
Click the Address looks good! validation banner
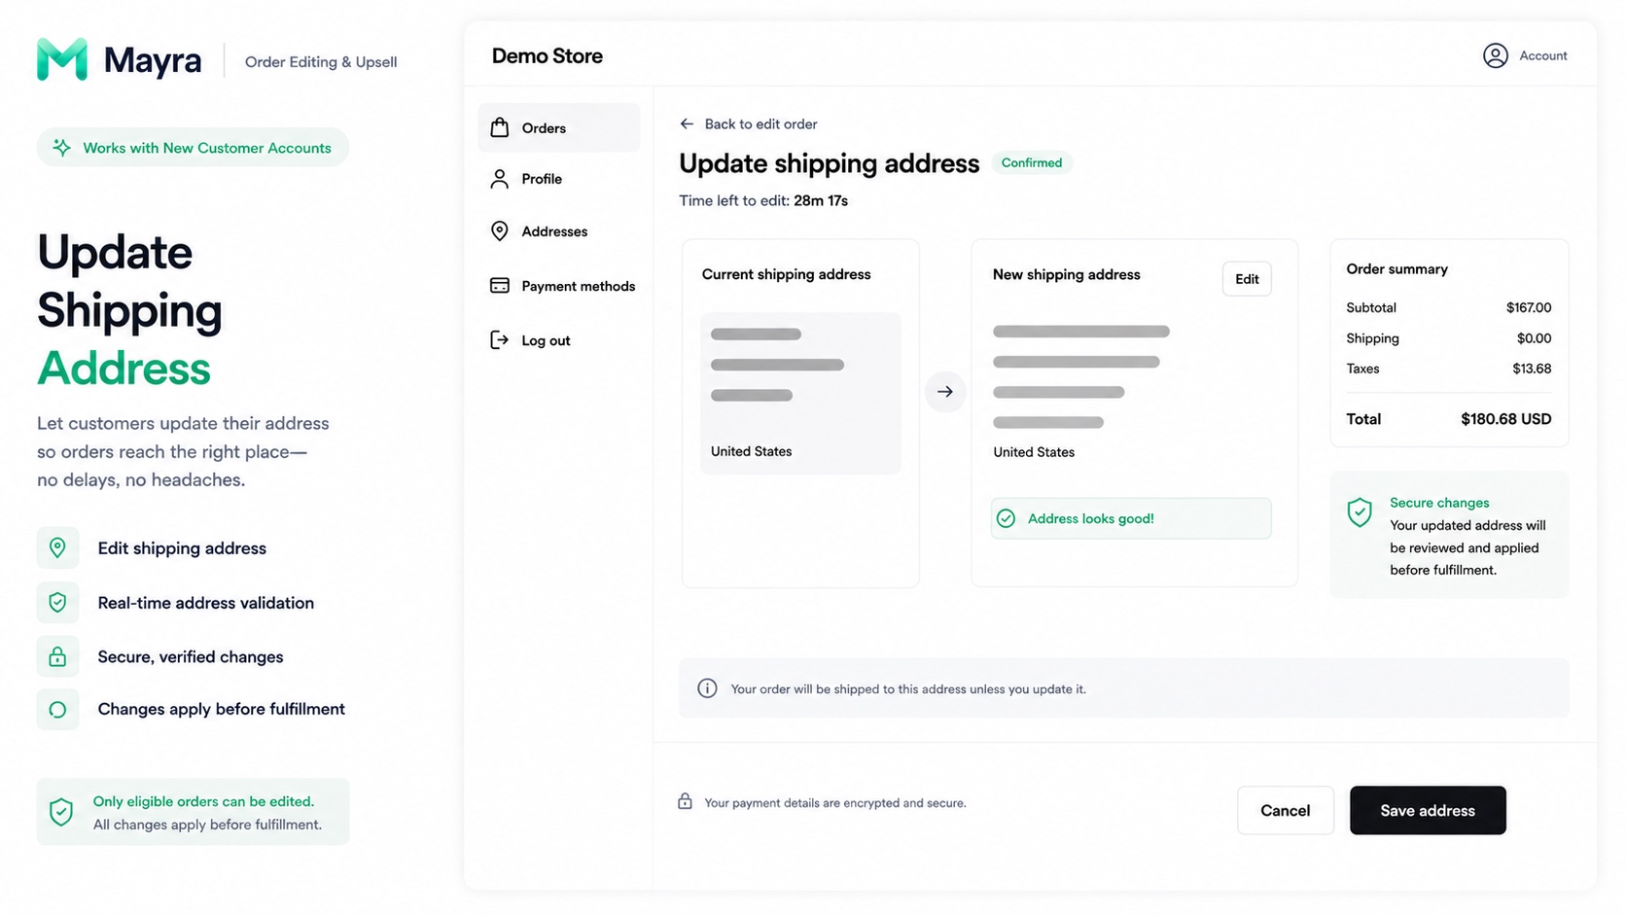click(1131, 518)
